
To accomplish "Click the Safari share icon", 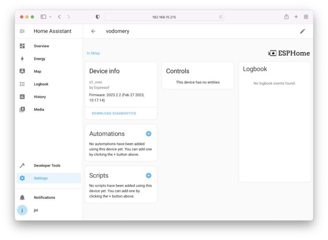I will (286, 17).
